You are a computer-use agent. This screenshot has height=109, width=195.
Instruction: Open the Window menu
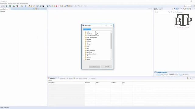(x=22, y=4)
